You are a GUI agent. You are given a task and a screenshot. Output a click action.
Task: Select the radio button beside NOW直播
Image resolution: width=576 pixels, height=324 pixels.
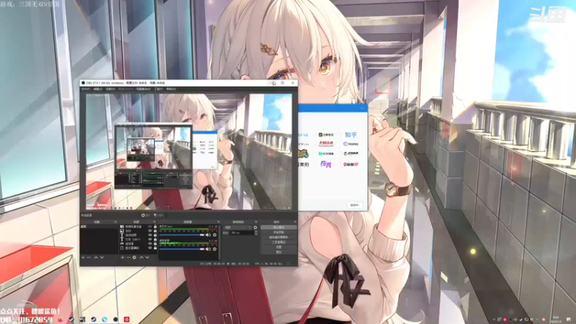pos(315,153)
